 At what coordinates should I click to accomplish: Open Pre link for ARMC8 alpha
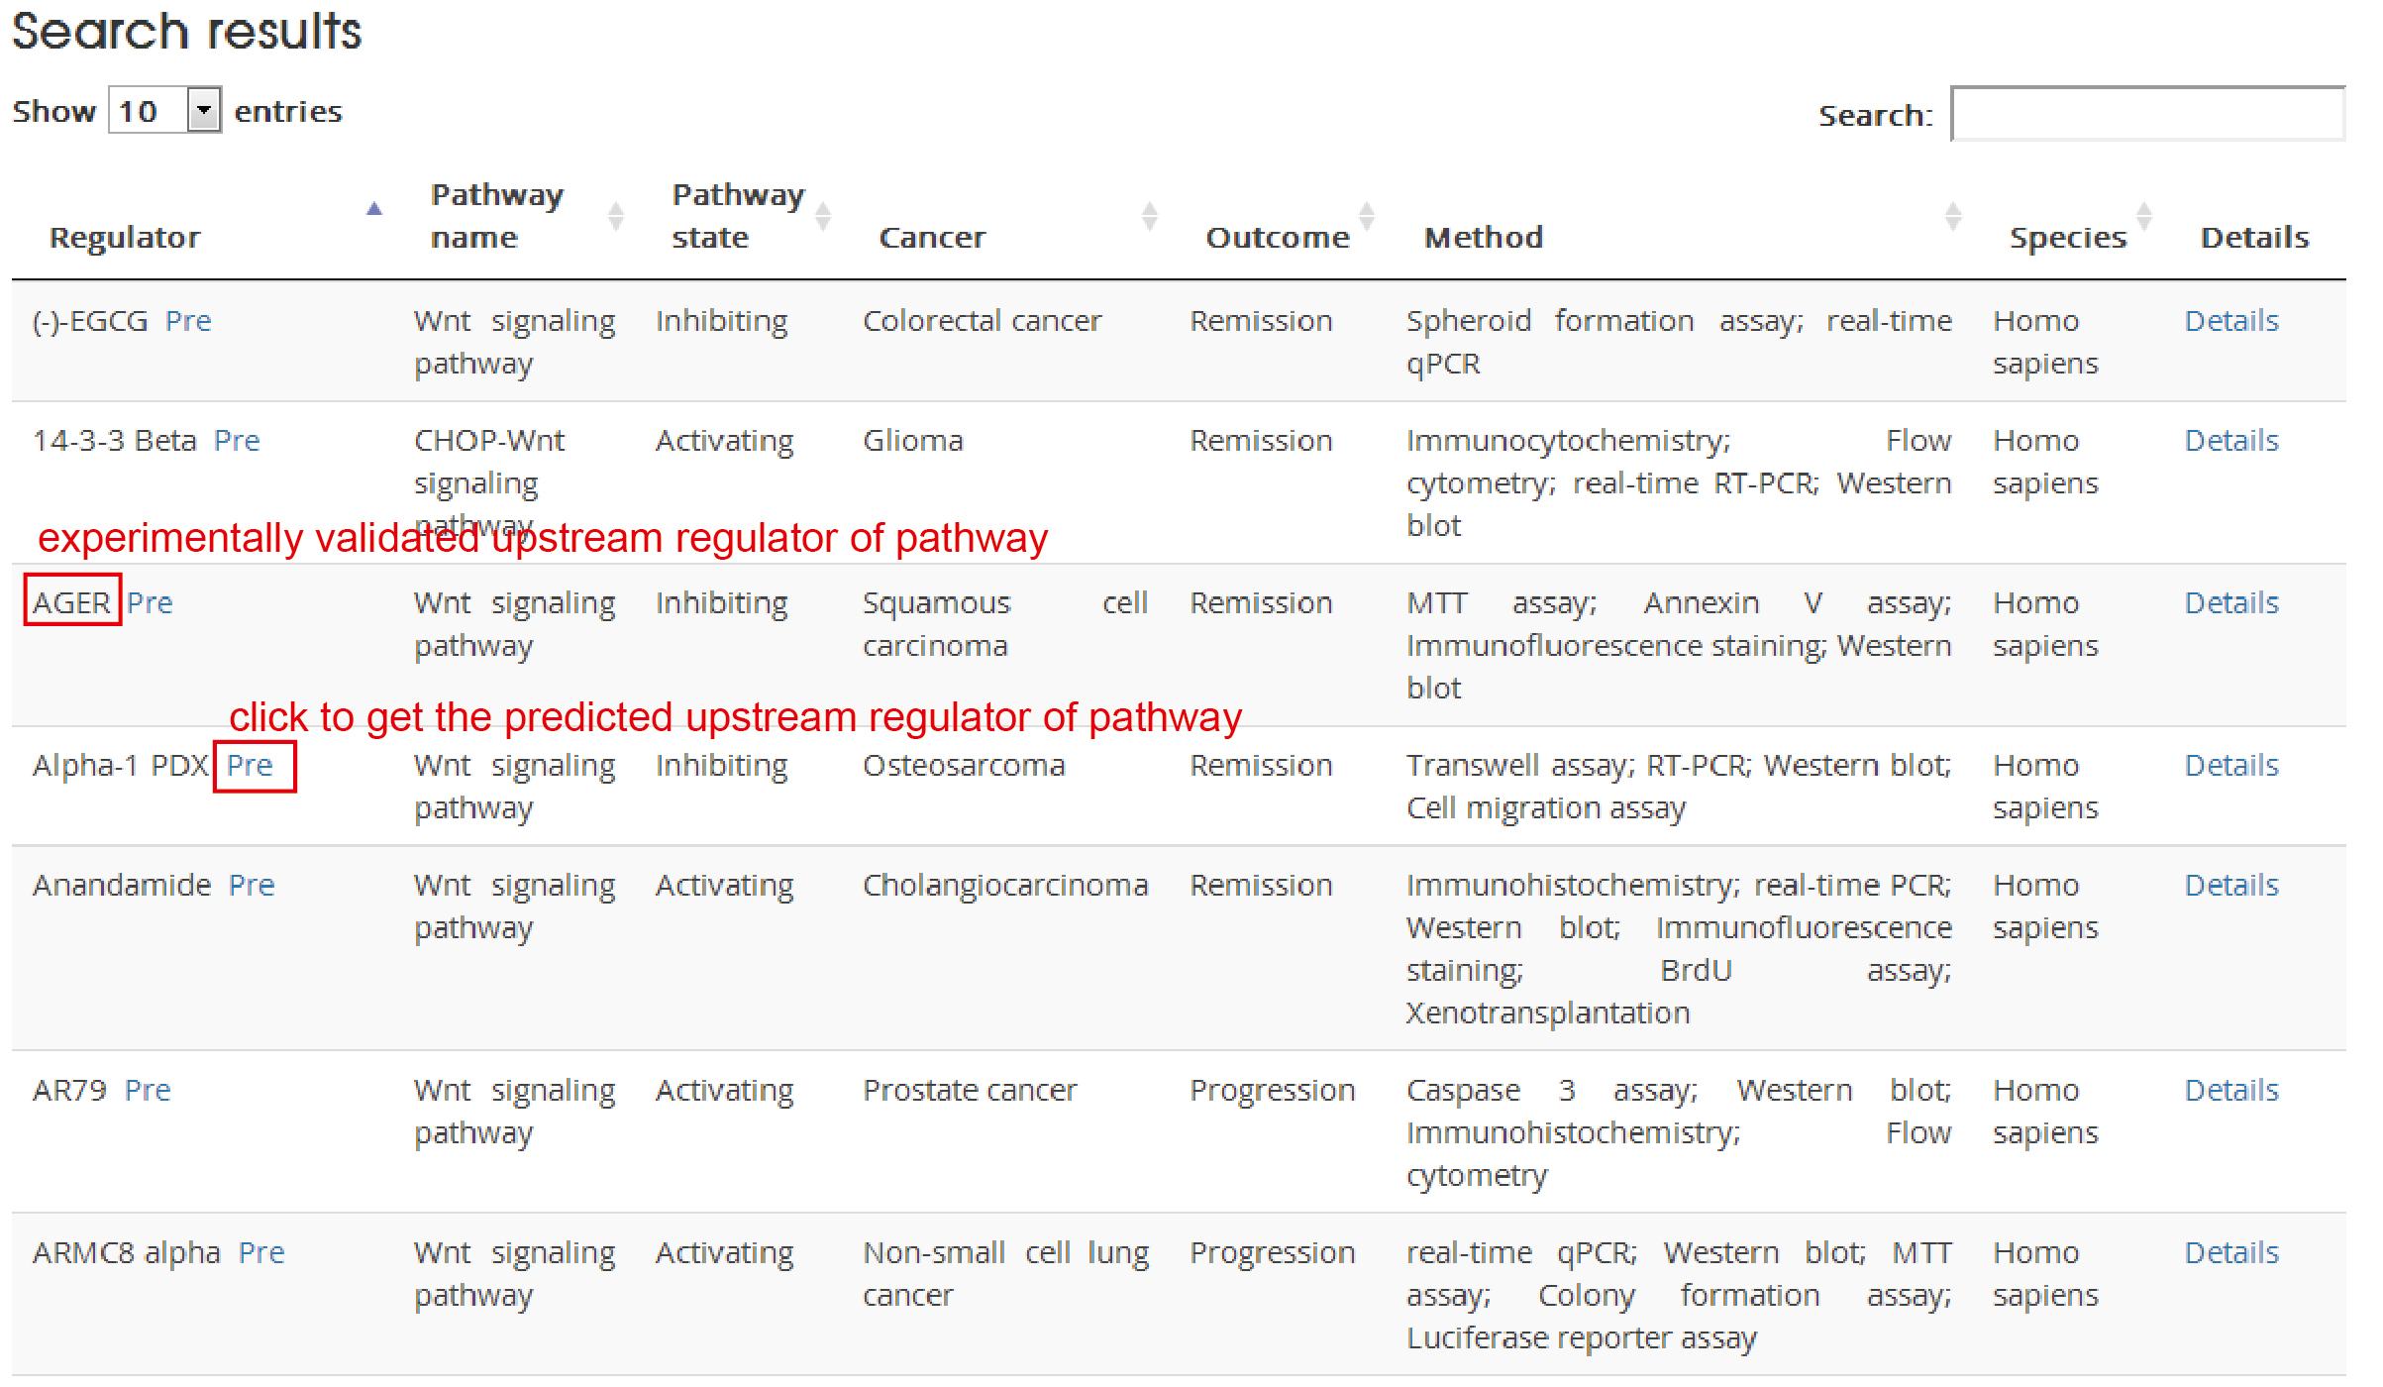click(x=261, y=1253)
